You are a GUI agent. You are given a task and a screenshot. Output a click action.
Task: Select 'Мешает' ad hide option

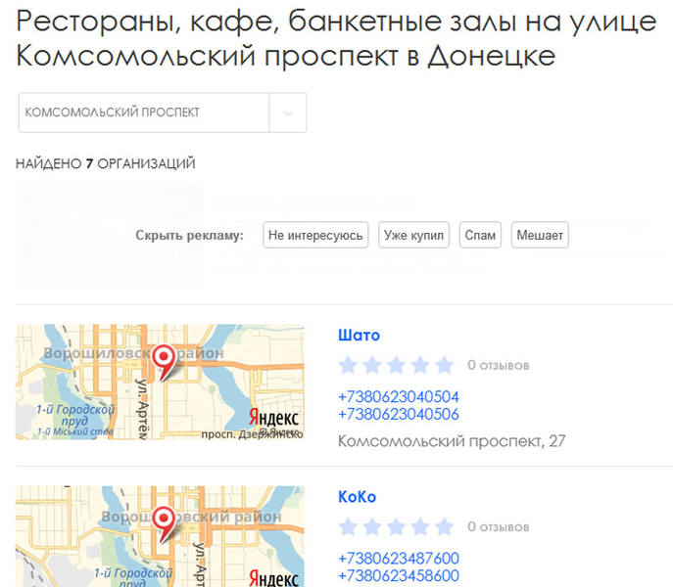540,235
